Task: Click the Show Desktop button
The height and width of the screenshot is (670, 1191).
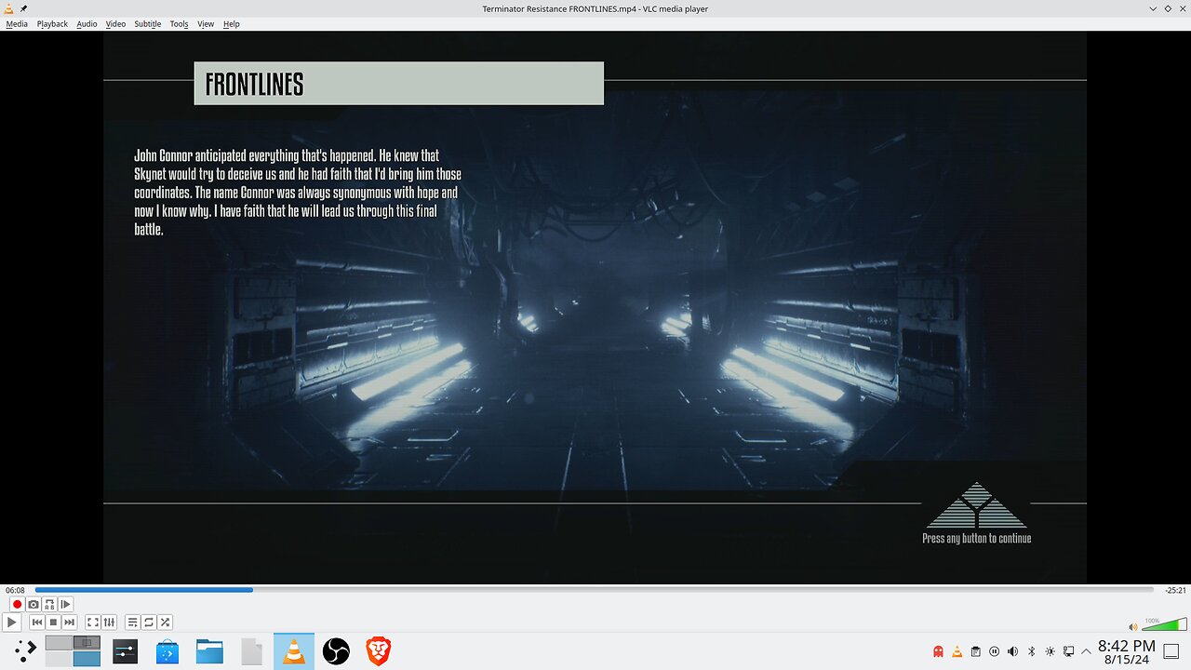Action: (x=1173, y=651)
